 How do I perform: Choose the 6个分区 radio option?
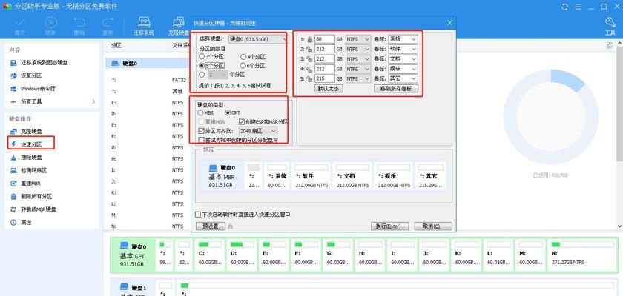243,66
